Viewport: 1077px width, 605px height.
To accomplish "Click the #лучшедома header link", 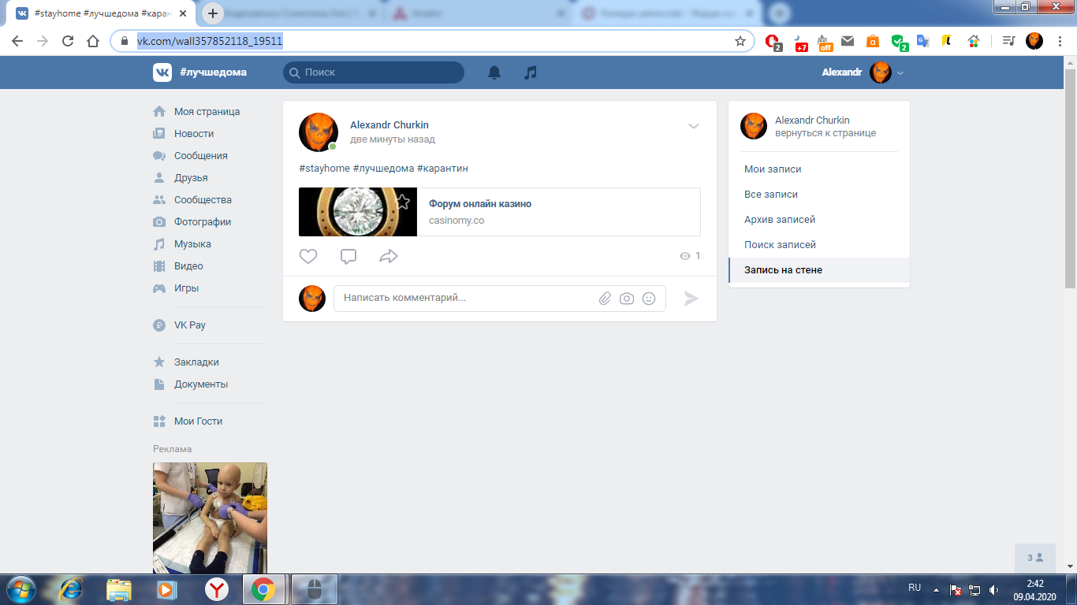I will (x=213, y=72).
